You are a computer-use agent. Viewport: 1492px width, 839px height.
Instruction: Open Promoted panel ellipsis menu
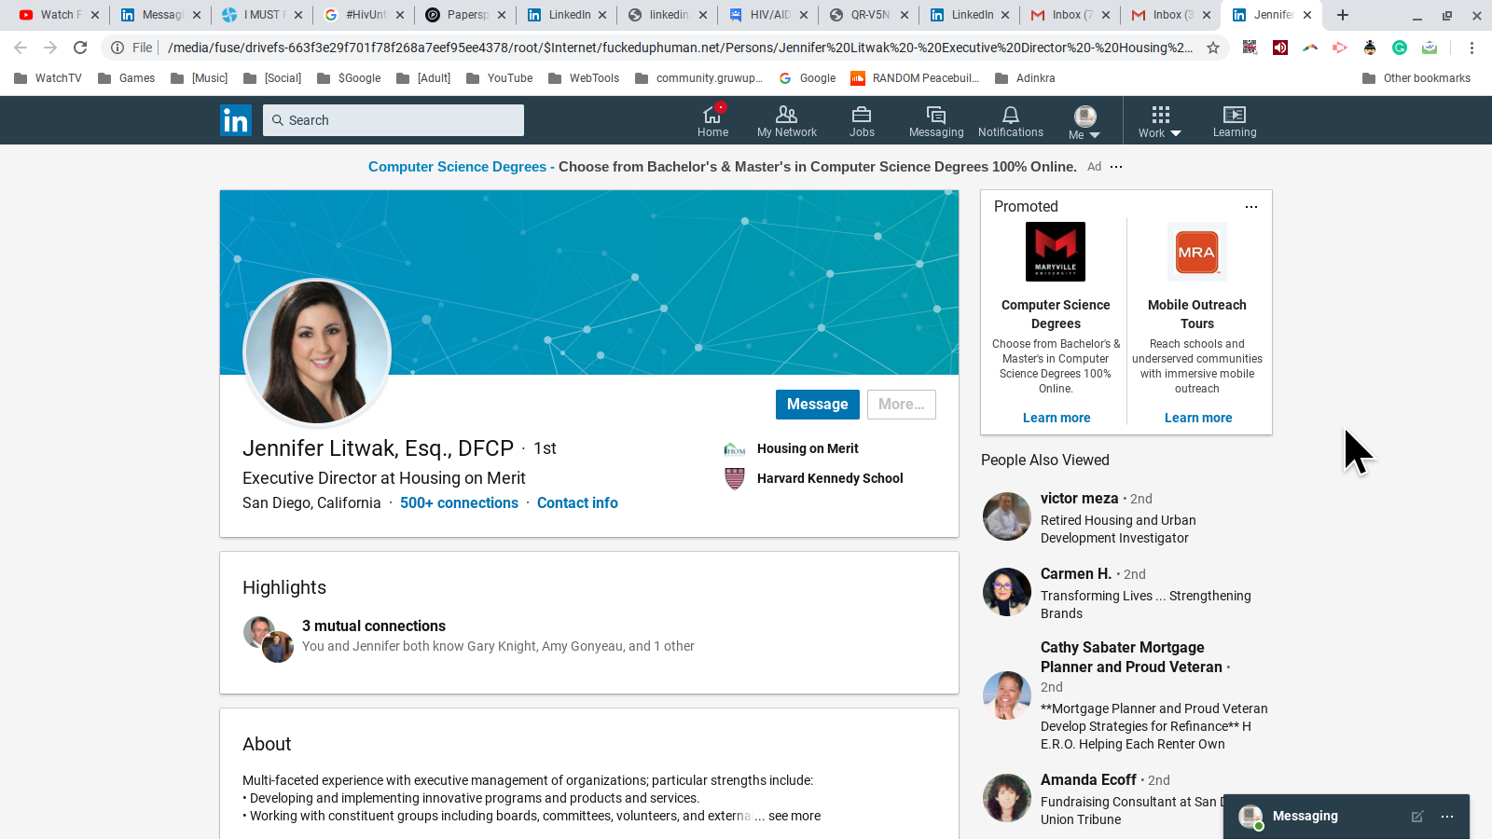(1251, 207)
